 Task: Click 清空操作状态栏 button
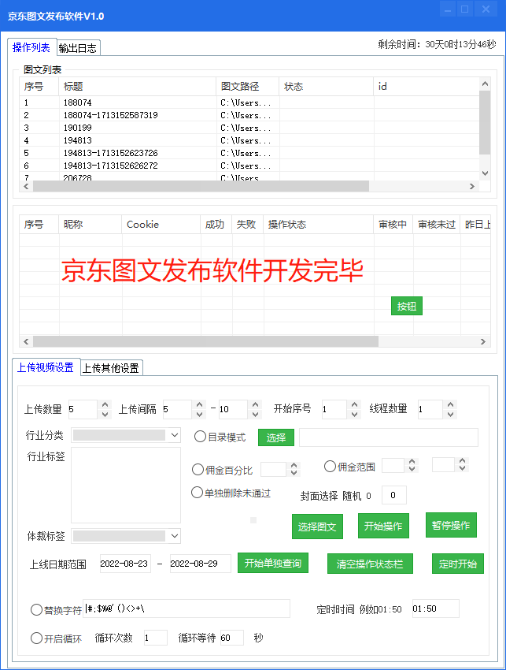tap(370, 564)
